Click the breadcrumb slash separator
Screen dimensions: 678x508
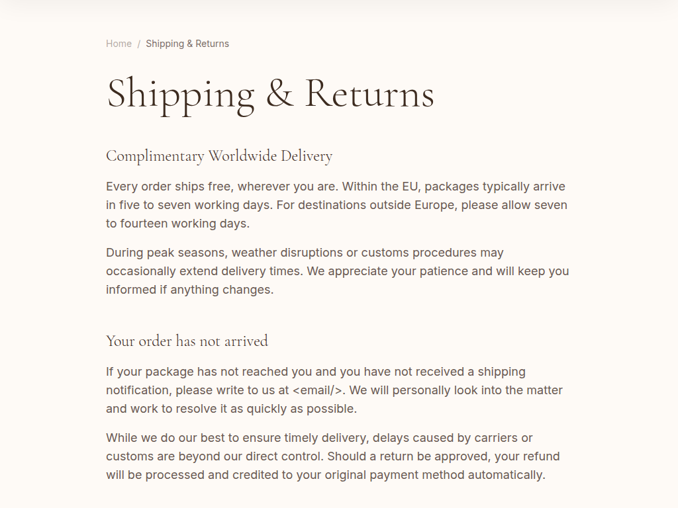(x=139, y=44)
